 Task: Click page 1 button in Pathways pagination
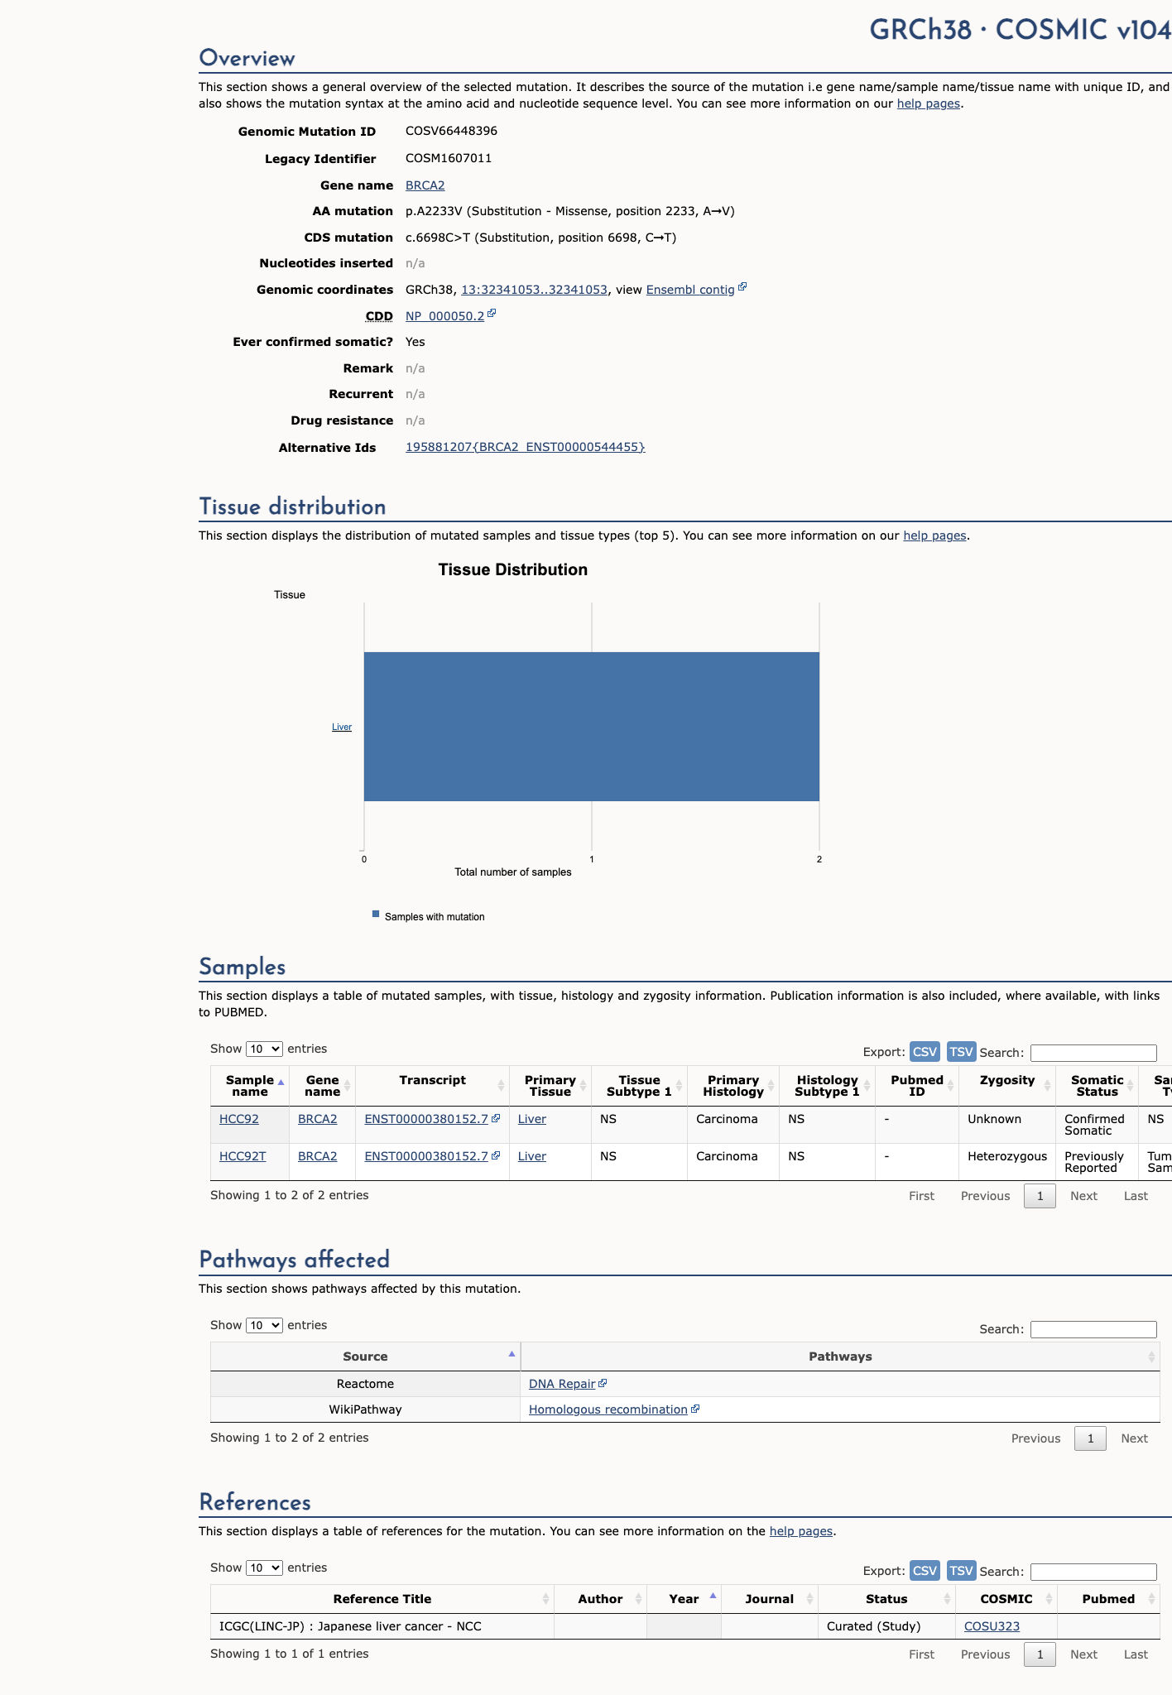pyautogui.click(x=1090, y=1438)
